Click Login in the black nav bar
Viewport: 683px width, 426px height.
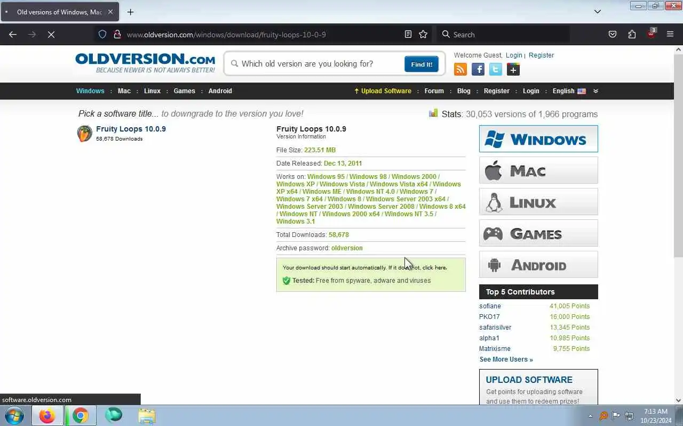(x=531, y=91)
